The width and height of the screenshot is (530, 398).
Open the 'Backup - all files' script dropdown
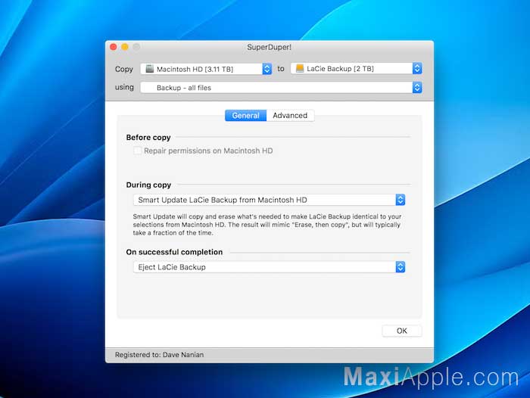[281, 88]
